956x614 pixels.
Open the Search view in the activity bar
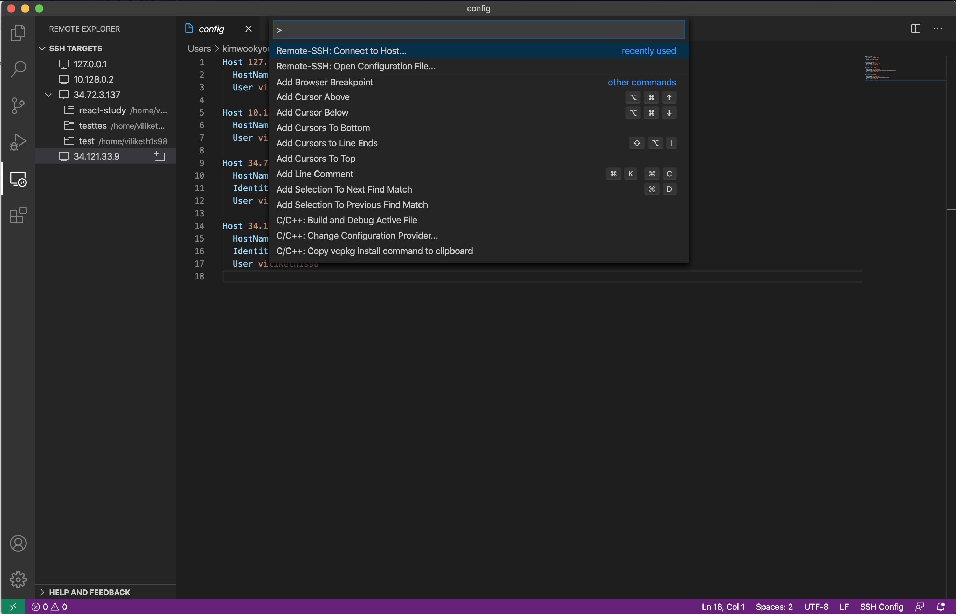point(18,69)
